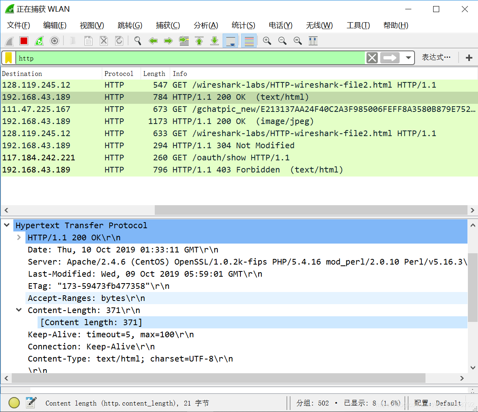Sort by the Length column header
Image resolution: width=478 pixels, height=412 pixels.
coord(155,74)
